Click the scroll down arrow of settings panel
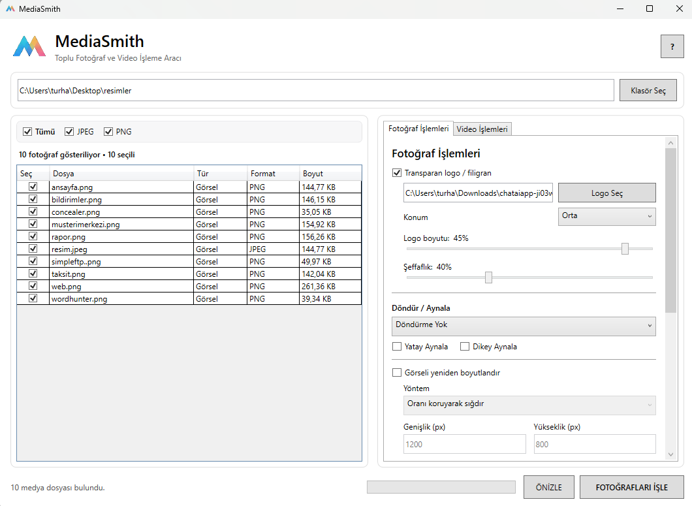 pyautogui.click(x=671, y=454)
